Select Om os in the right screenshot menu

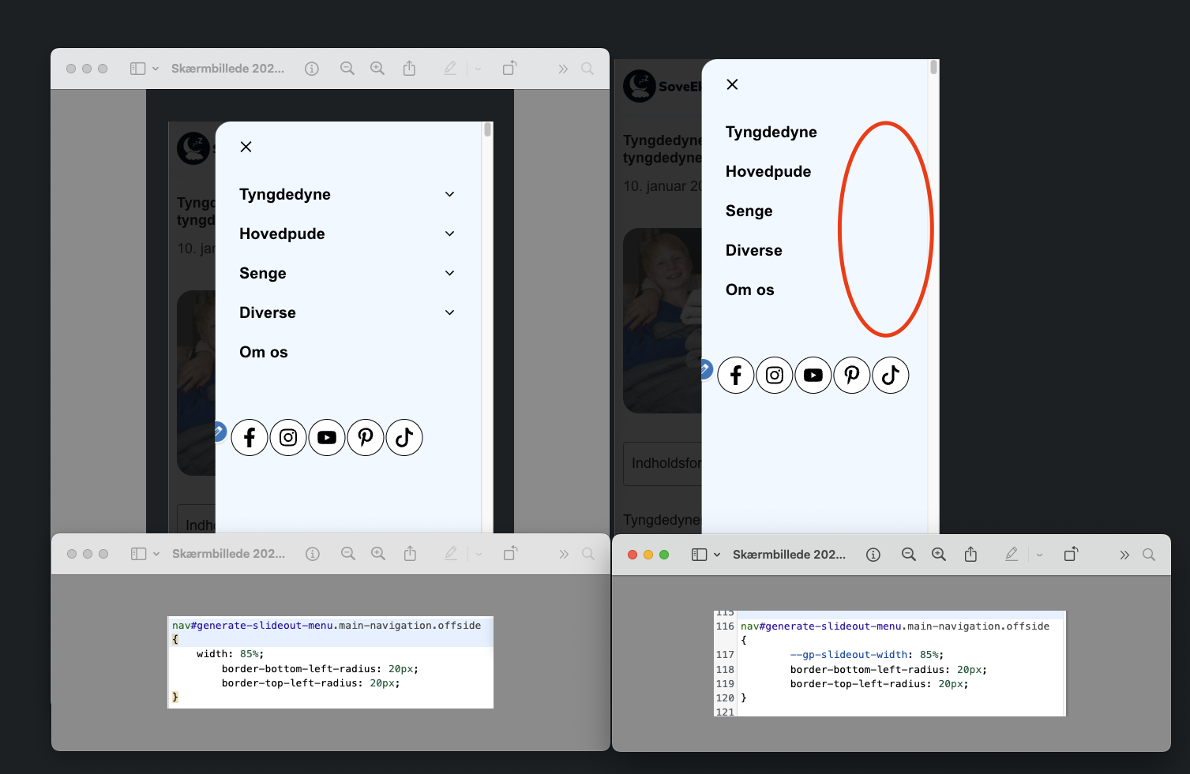pos(750,290)
